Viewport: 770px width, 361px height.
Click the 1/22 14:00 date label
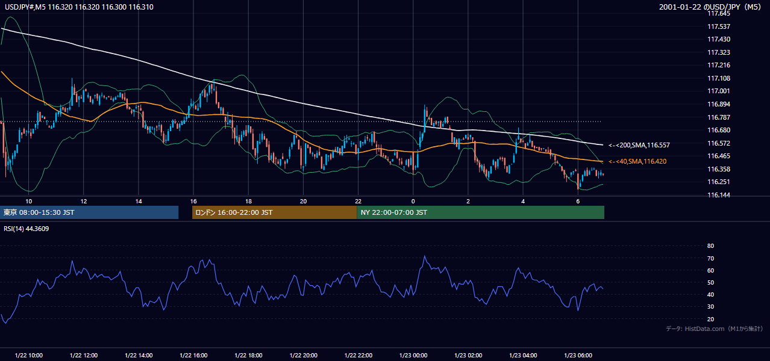tap(139, 355)
